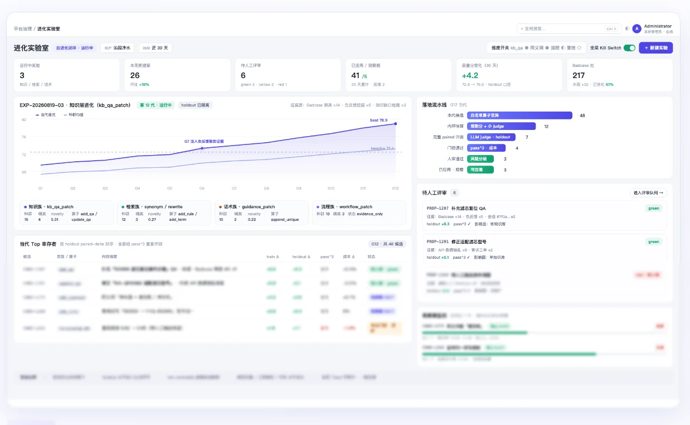Image resolution: width=690 pixels, height=425 pixels.
Task: Focus the 全局搜索 search field
Action: click(569, 28)
